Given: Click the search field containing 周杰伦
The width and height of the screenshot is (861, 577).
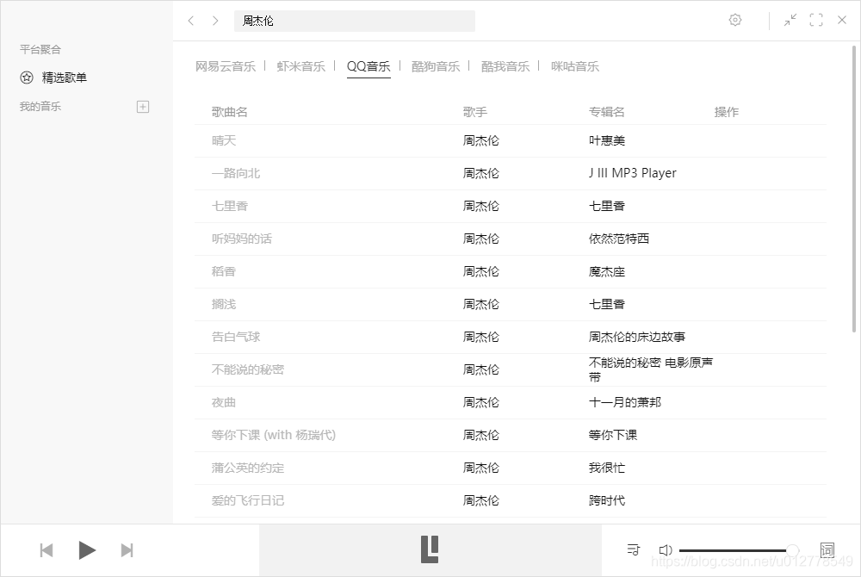Looking at the screenshot, I should tap(354, 21).
